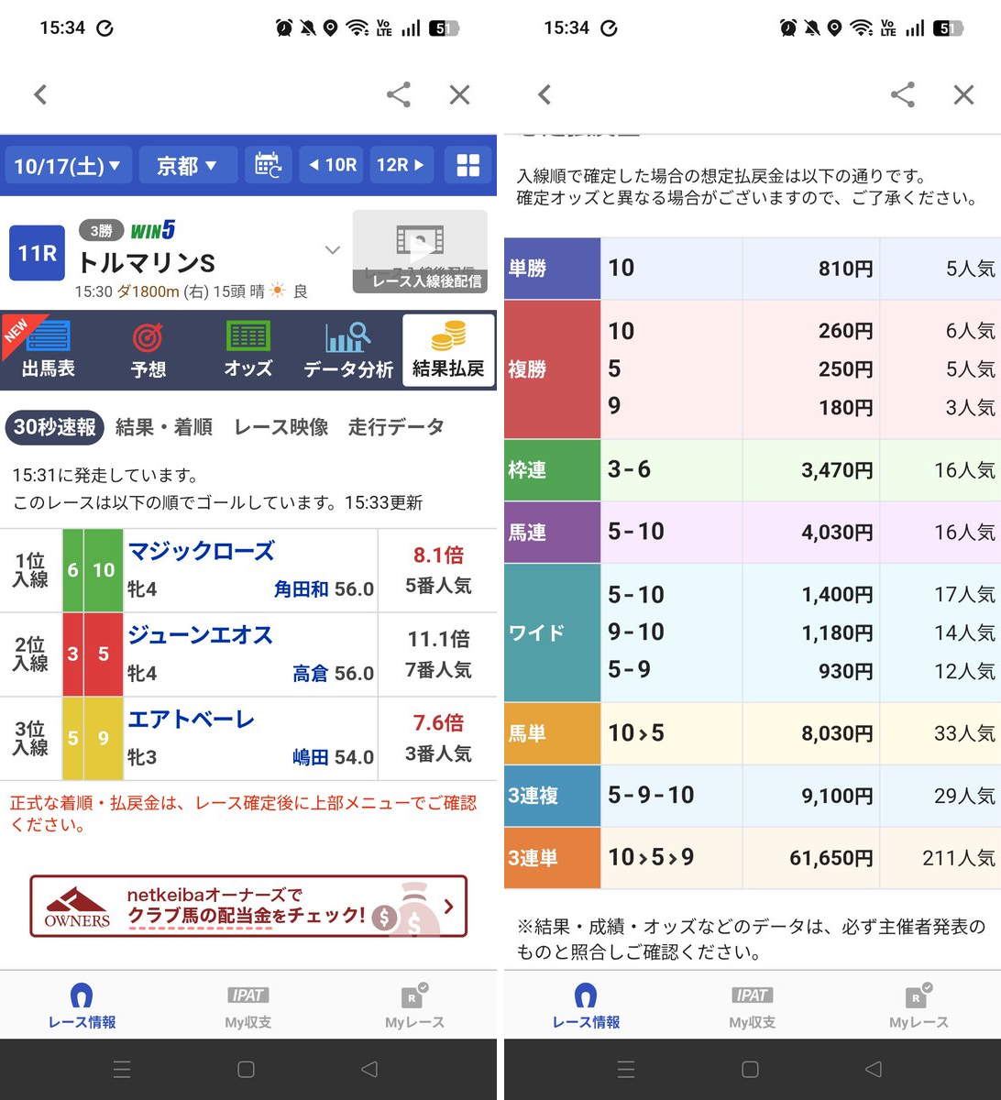Viewport: 1001px width, 1100px height.
Task: Select the 結果払戻 tab
Action: coord(448,350)
